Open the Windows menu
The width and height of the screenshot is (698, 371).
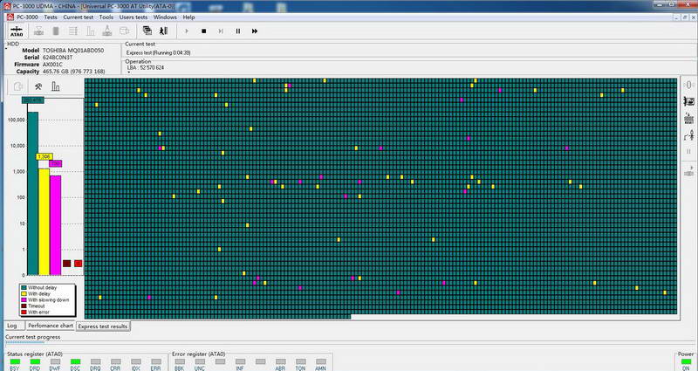165,17
